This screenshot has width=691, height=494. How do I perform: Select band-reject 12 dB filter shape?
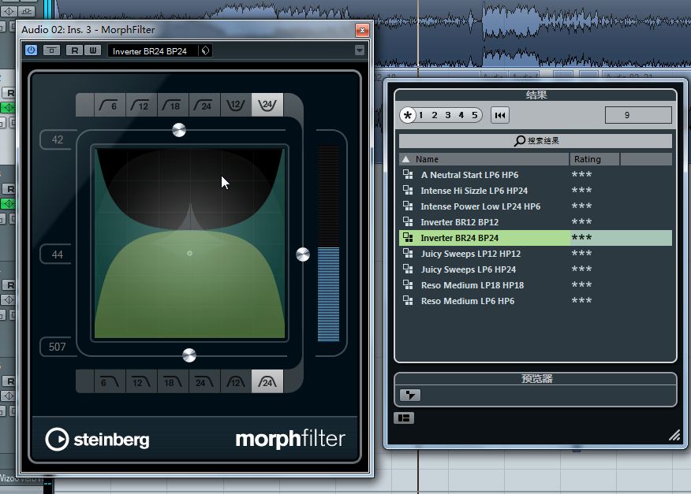pyautogui.click(x=236, y=106)
